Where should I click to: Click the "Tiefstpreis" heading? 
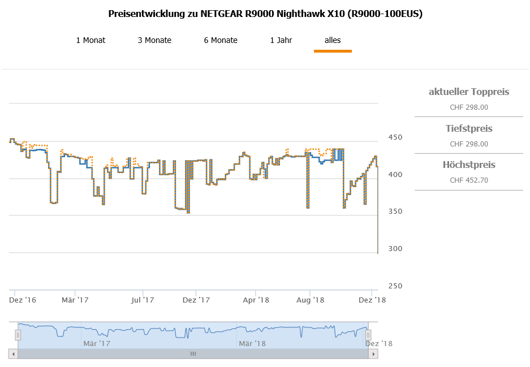click(x=469, y=128)
